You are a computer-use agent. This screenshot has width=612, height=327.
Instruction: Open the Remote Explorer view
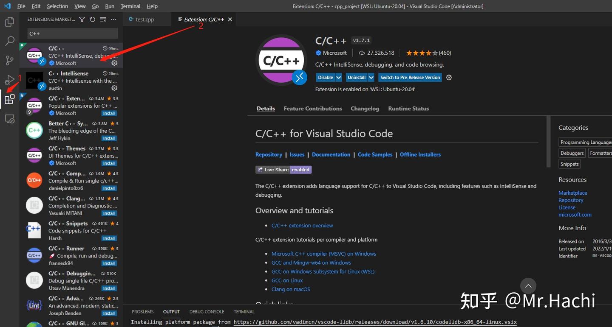9,119
